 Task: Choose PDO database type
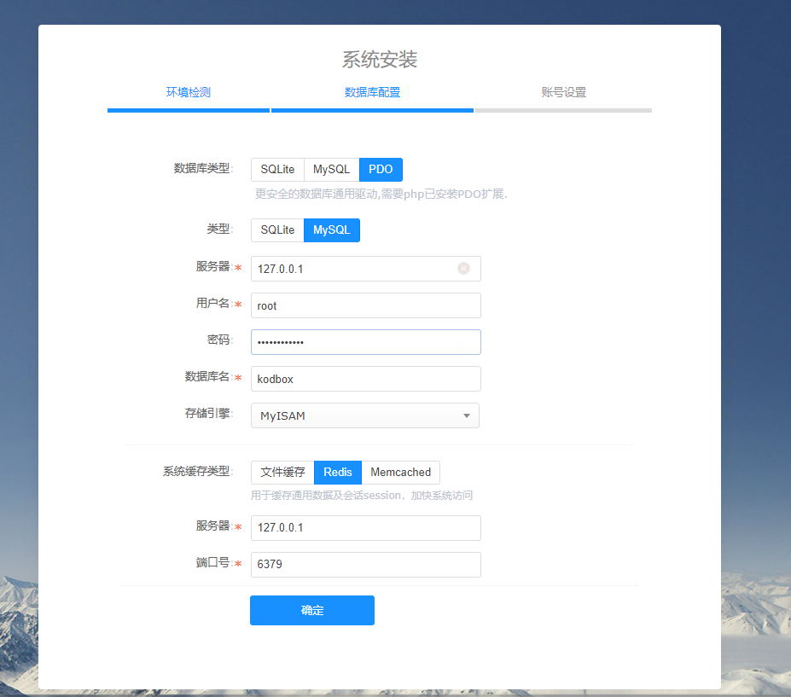(x=381, y=170)
